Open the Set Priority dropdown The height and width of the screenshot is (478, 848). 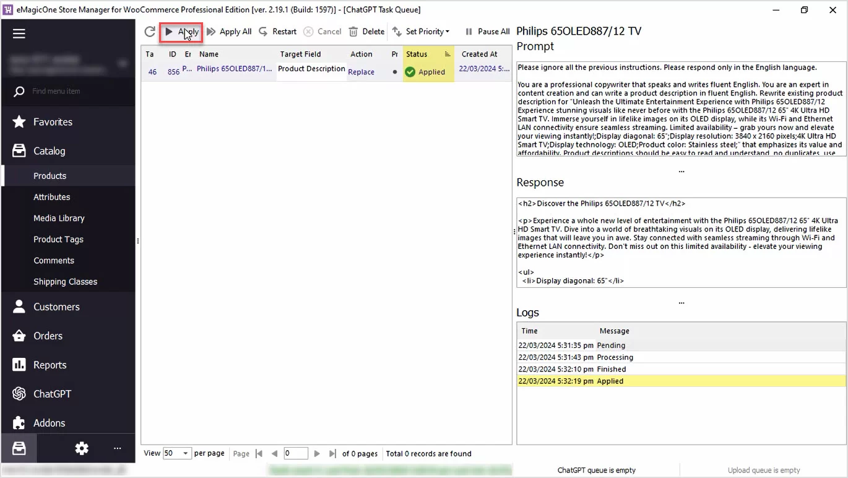[421, 32]
